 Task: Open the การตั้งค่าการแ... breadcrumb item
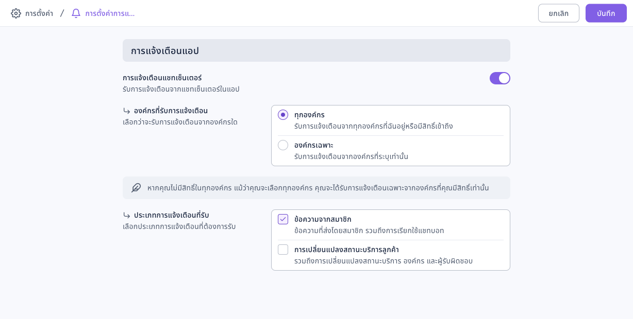click(x=110, y=13)
